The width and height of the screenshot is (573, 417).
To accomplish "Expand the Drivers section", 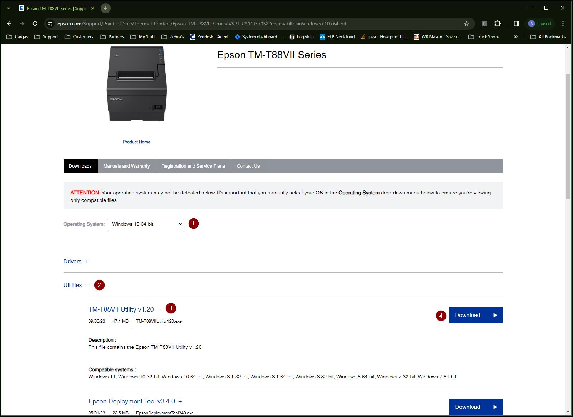I will (x=76, y=262).
